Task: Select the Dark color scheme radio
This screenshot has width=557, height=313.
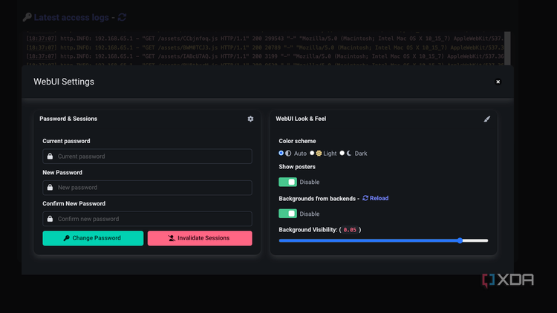Action: (342, 153)
